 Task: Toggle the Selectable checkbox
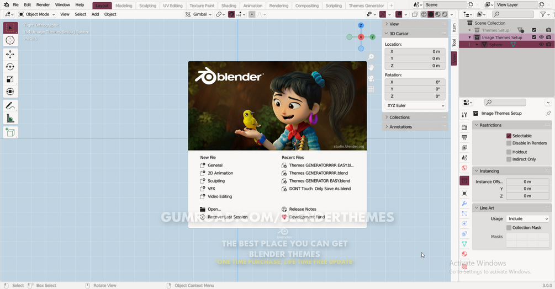point(509,136)
